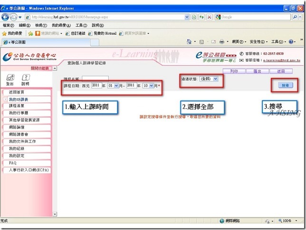Select the e等公務園 browser tab
306x230 pixels.
pos(46,42)
